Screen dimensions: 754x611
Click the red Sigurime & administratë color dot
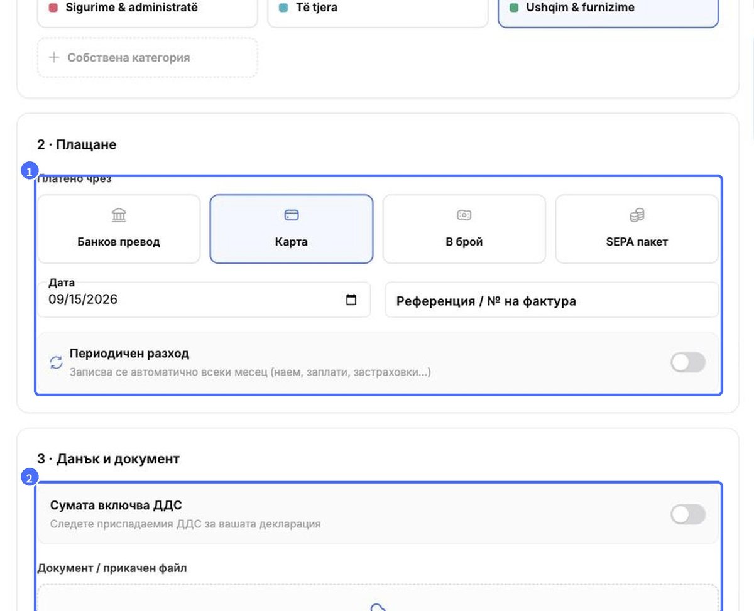(53, 8)
